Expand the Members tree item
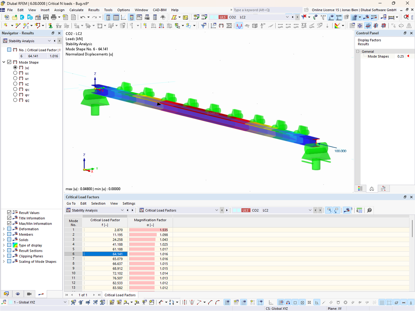The width and height of the screenshot is (415, 311). pyautogui.click(x=4, y=234)
